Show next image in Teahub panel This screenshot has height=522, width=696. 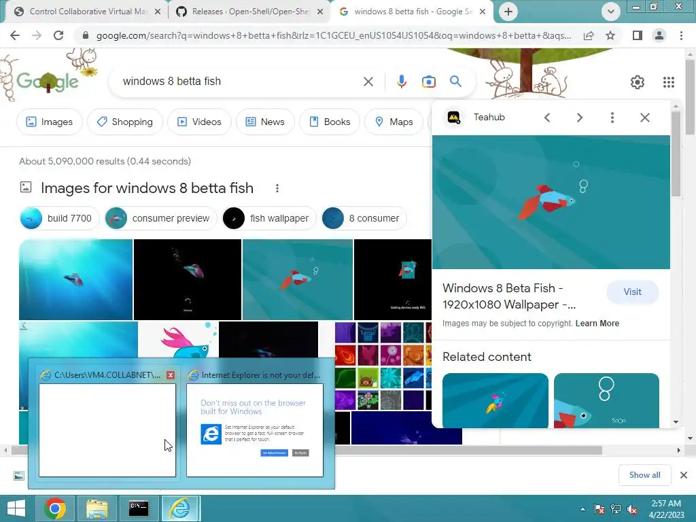580,118
